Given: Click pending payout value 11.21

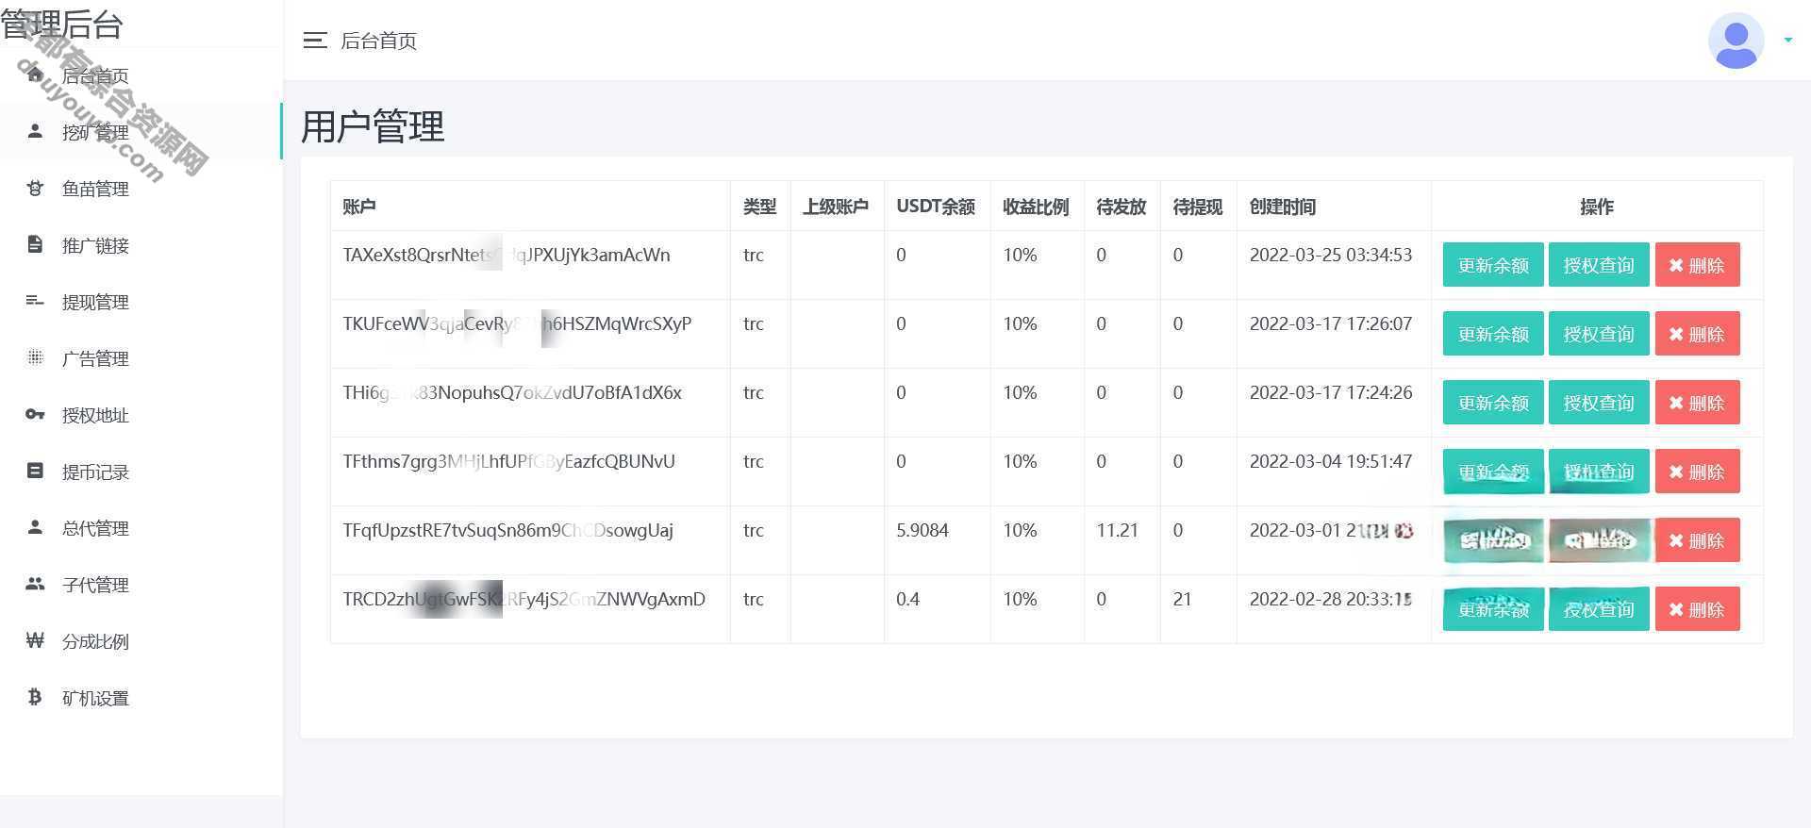Looking at the screenshot, I should (1117, 530).
